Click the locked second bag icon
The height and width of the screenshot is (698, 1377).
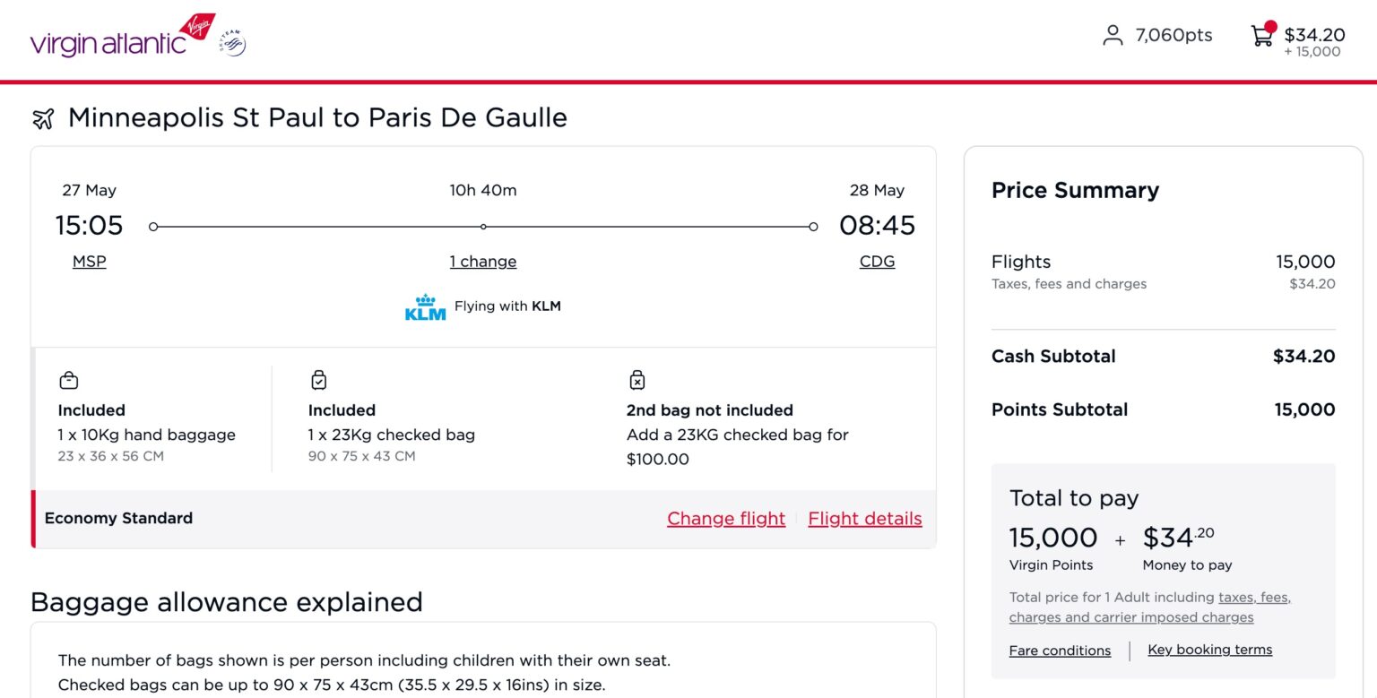(637, 379)
